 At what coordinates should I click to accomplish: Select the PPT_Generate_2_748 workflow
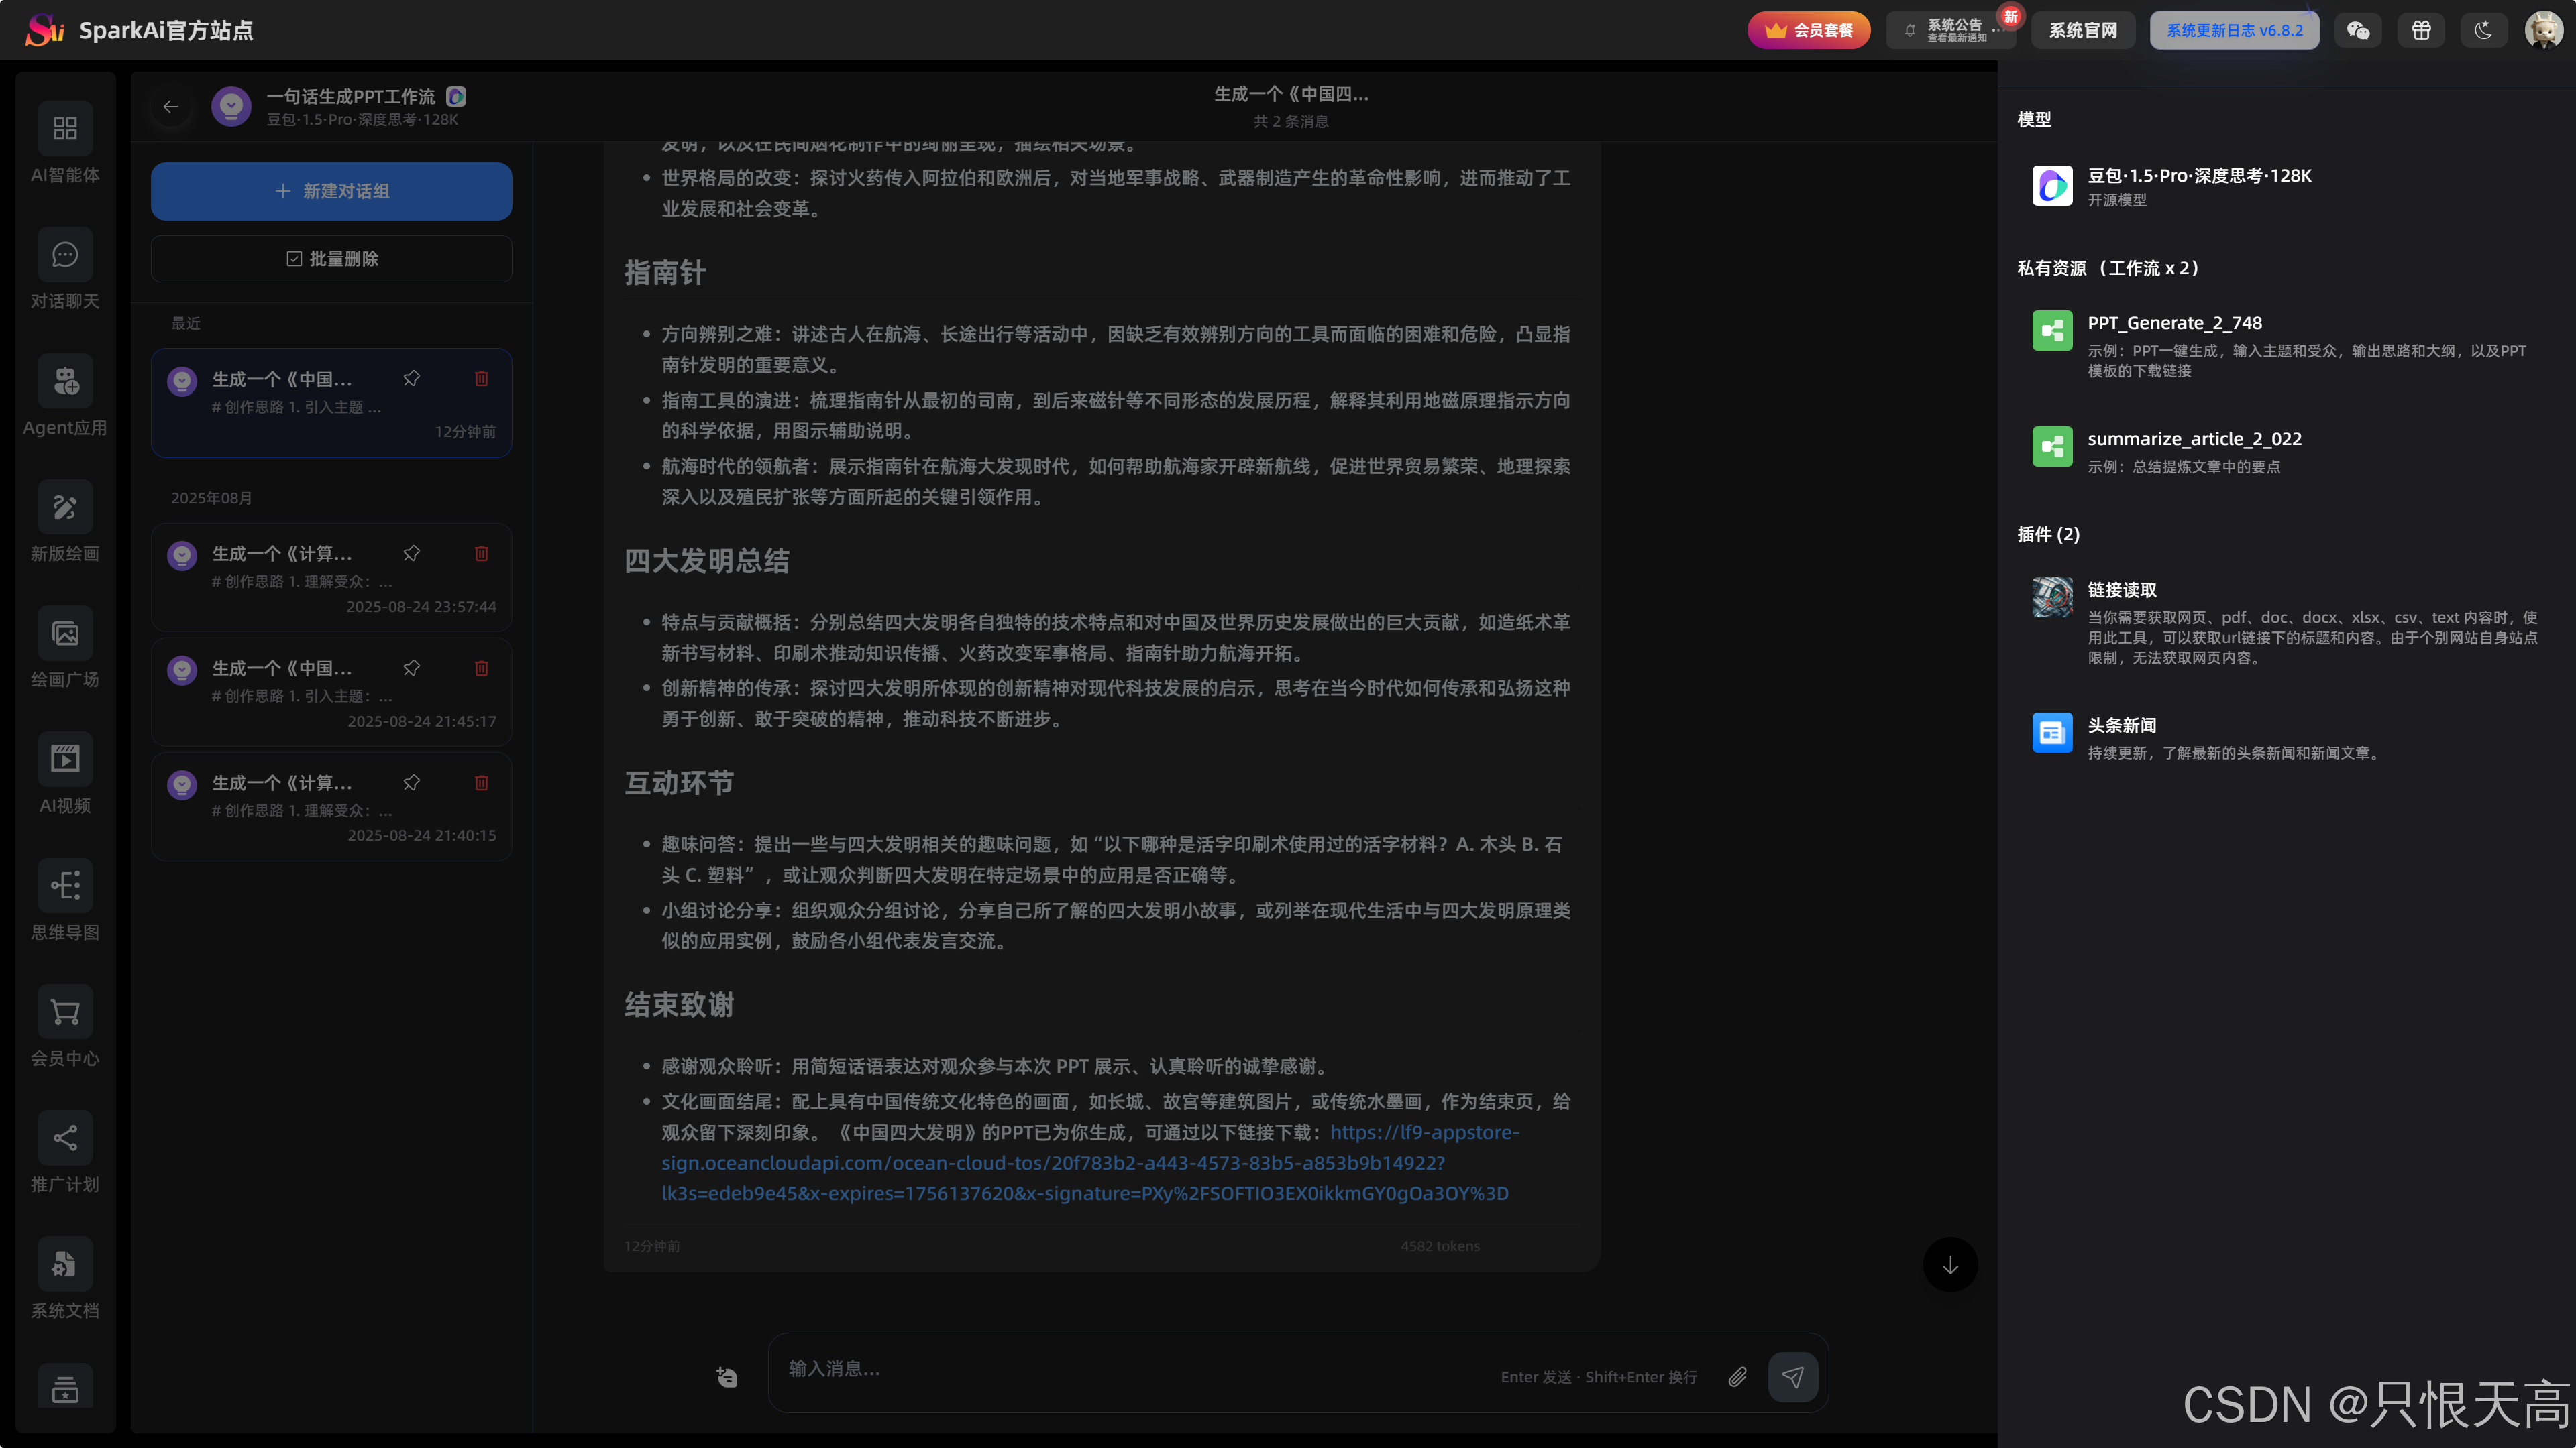(2286, 345)
